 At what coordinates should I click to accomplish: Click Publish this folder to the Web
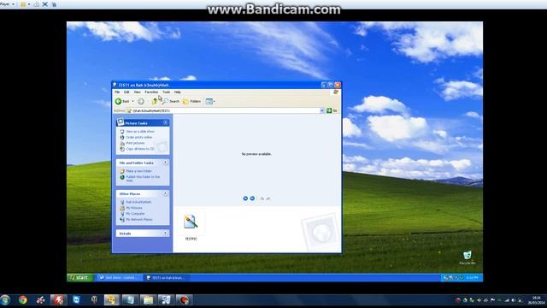click(x=143, y=179)
